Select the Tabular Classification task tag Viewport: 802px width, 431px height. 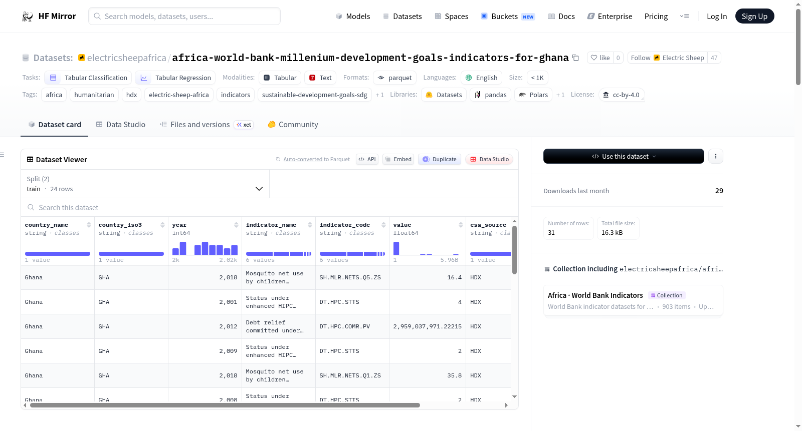(x=88, y=78)
